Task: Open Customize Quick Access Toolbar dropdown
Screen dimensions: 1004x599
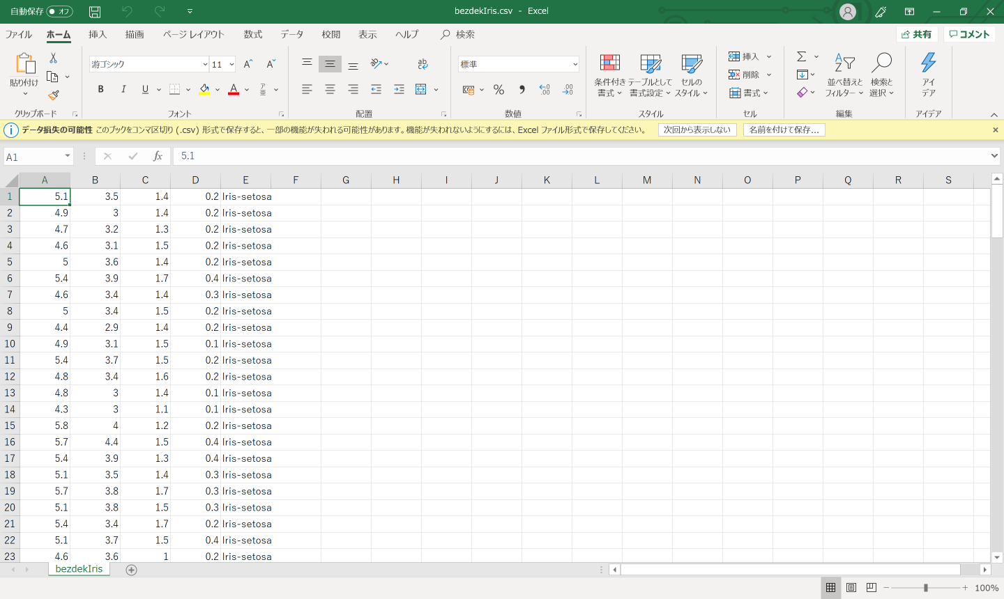Action: click(190, 11)
